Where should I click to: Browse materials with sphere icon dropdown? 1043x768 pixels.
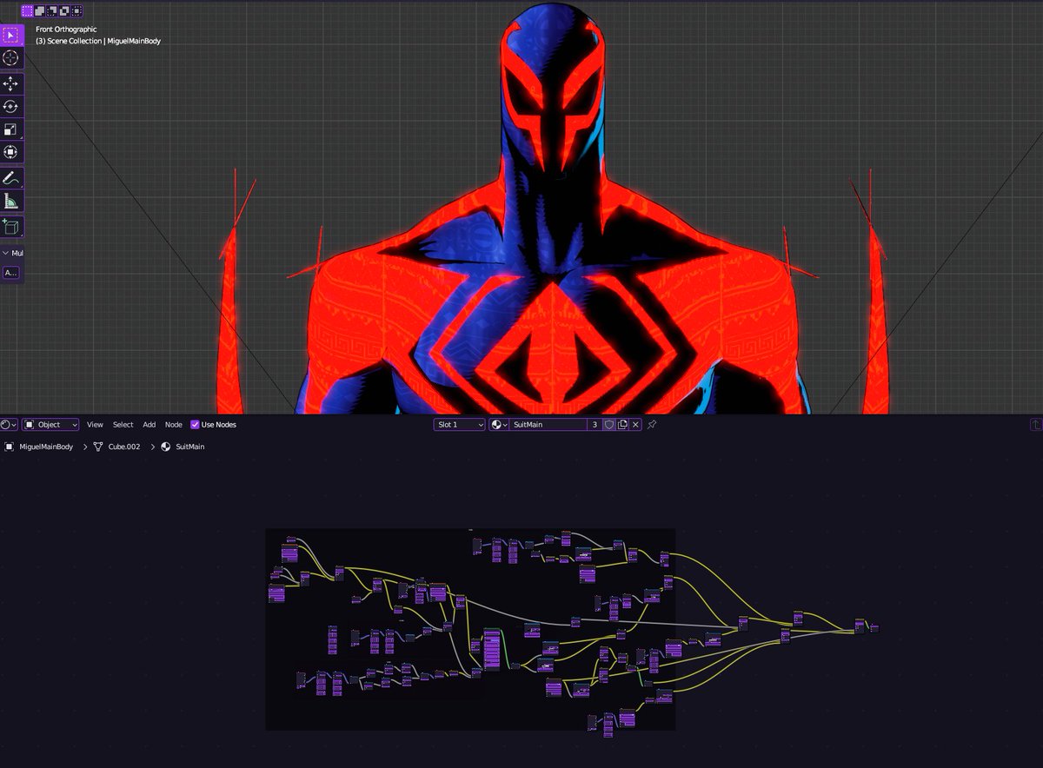[500, 425]
